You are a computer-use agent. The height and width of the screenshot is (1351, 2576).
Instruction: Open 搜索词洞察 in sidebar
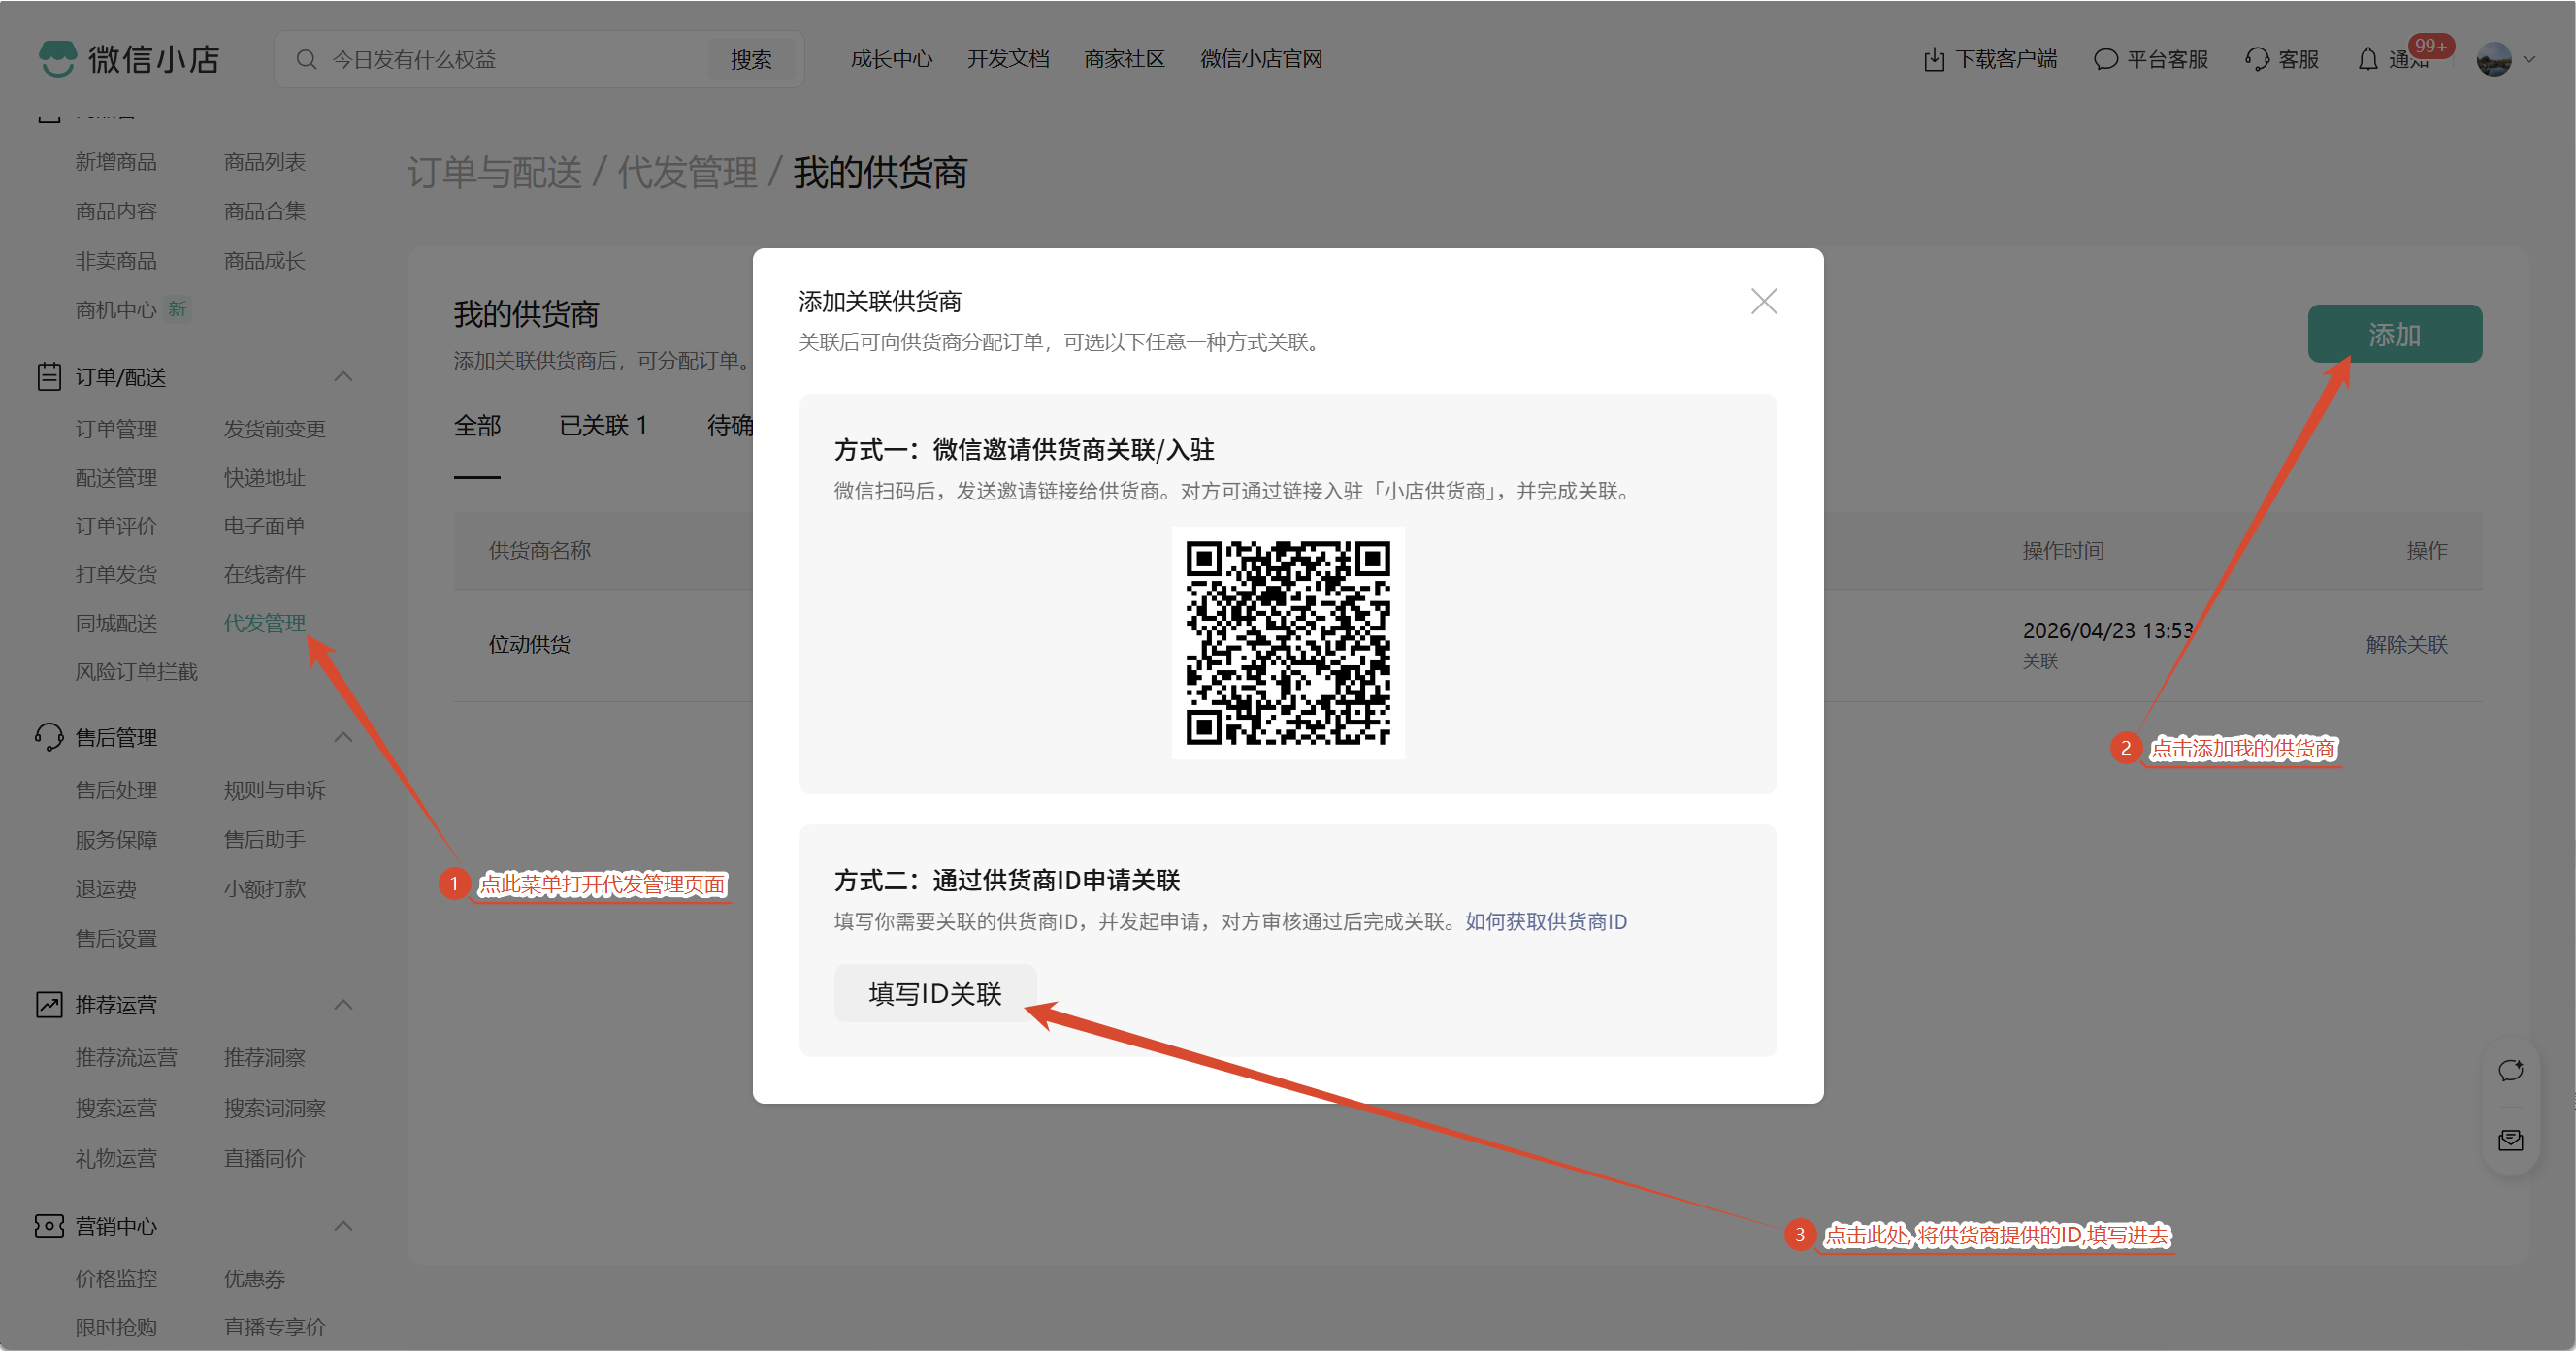point(274,1109)
